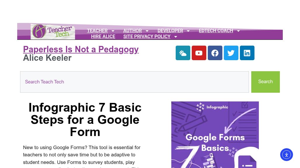
Task: Click the paragraph starting "New to using Google Forms?"
Action: (82, 157)
